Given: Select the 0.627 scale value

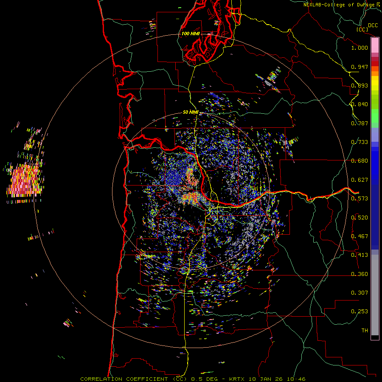Looking at the screenshot, I should pyautogui.click(x=360, y=180).
